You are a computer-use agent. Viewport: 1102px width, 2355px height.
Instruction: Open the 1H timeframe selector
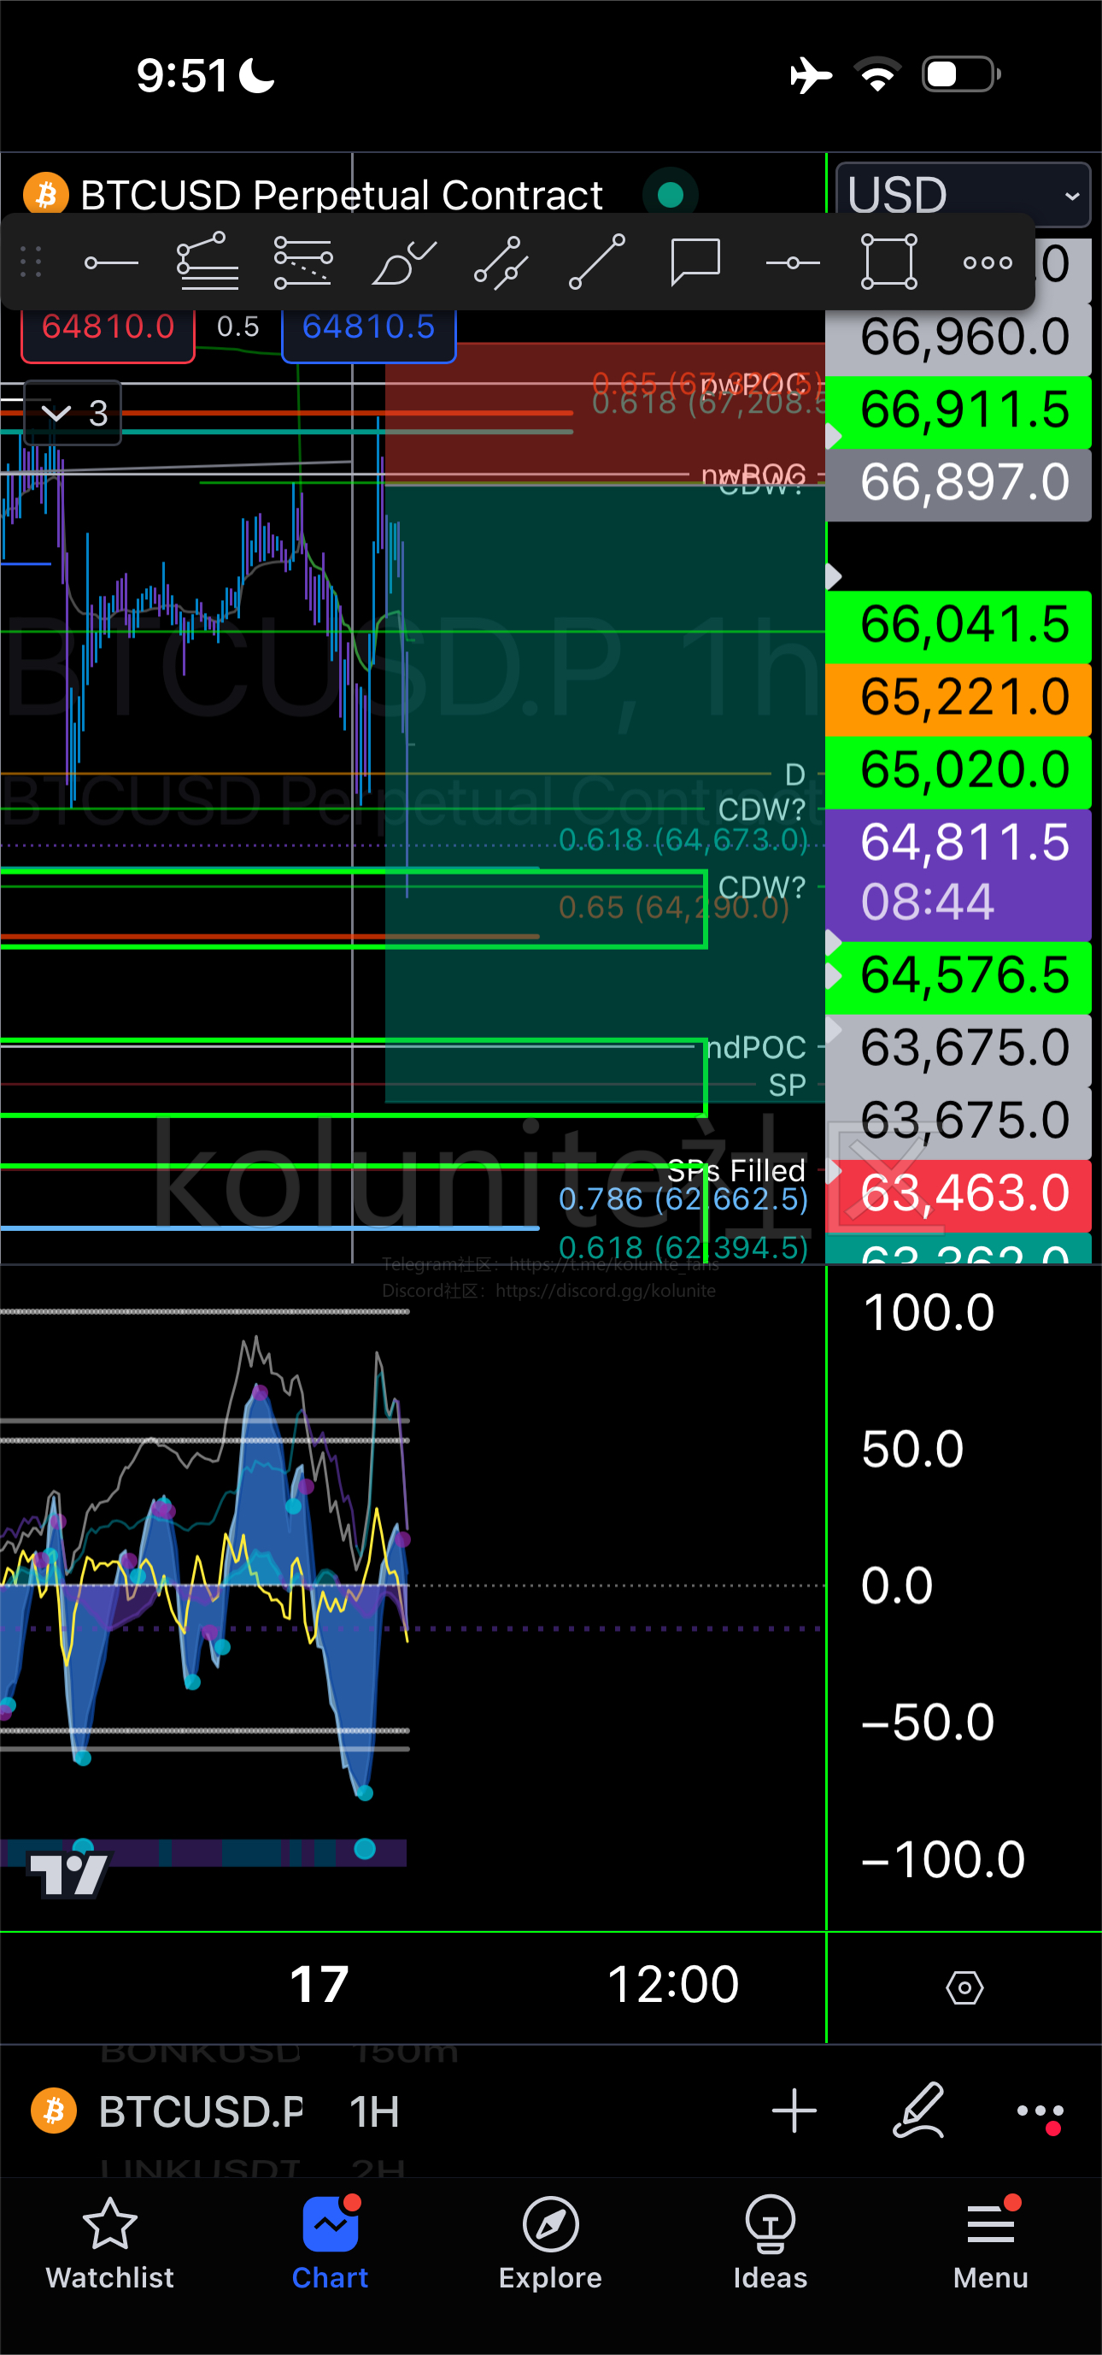pos(373,2112)
